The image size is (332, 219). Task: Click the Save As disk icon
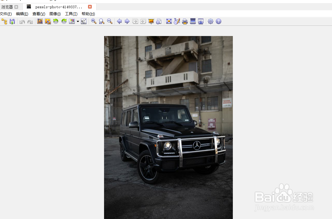click(x=12, y=21)
